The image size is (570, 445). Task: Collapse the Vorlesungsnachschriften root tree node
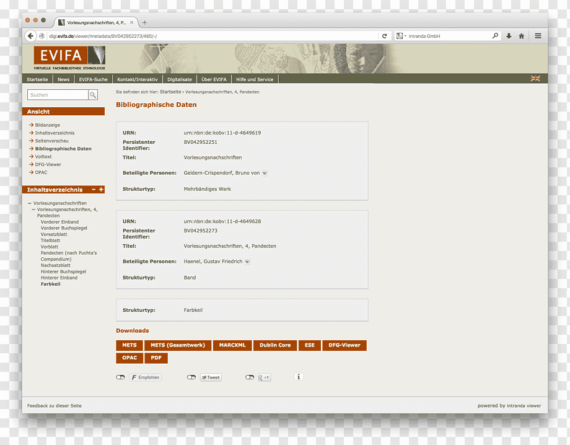tap(30, 203)
